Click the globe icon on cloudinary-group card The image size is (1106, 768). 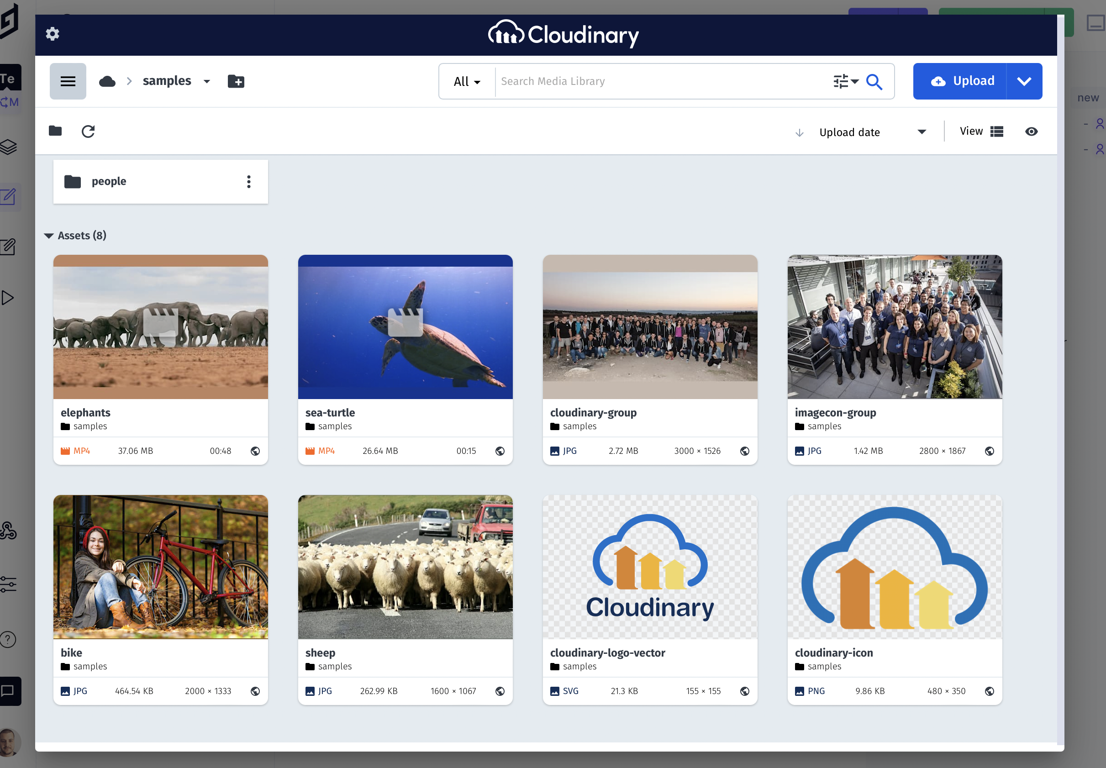pyautogui.click(x=744, y=451)
